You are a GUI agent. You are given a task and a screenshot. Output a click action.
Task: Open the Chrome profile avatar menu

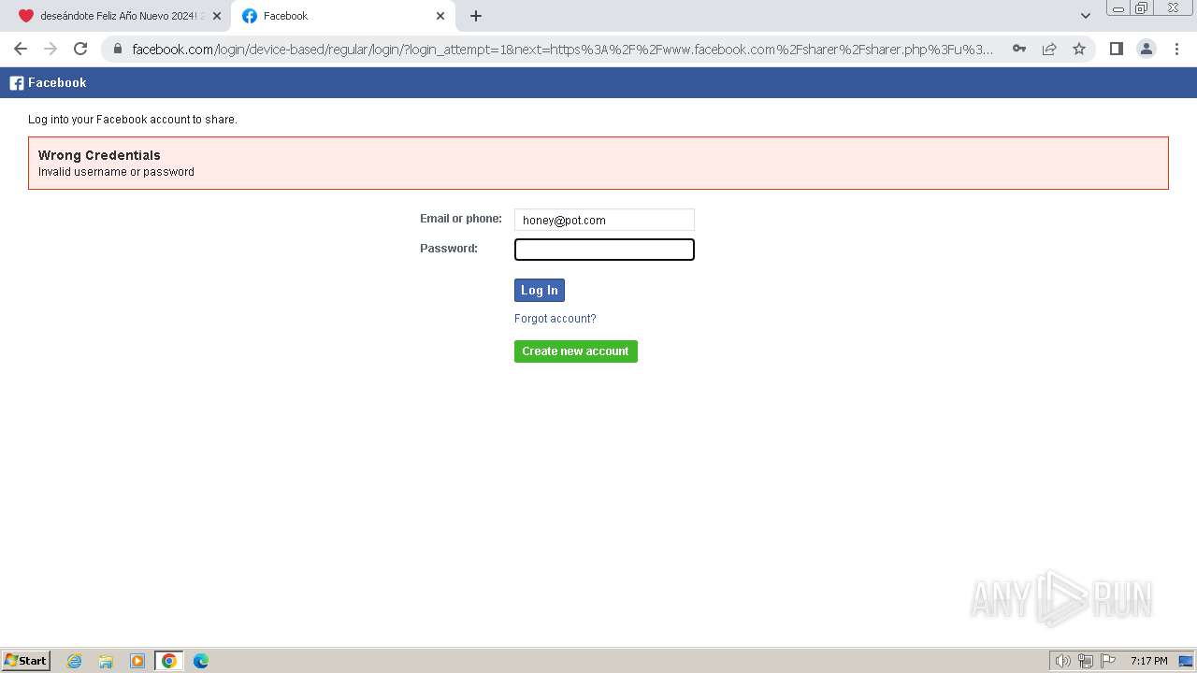click(1147, 49)
